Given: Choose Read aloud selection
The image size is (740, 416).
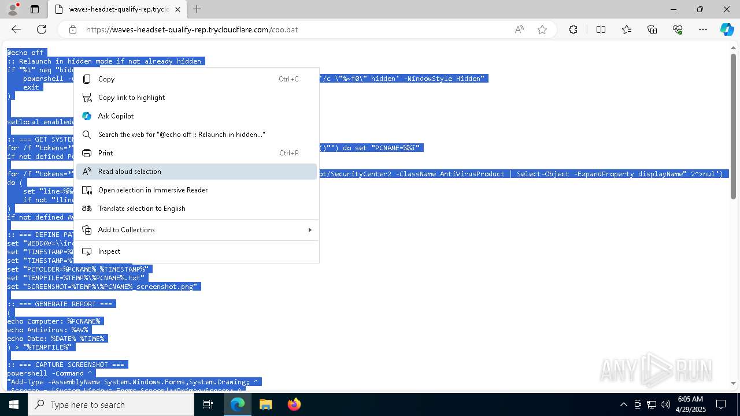Looking at the screenshot, I should point(197,172).
